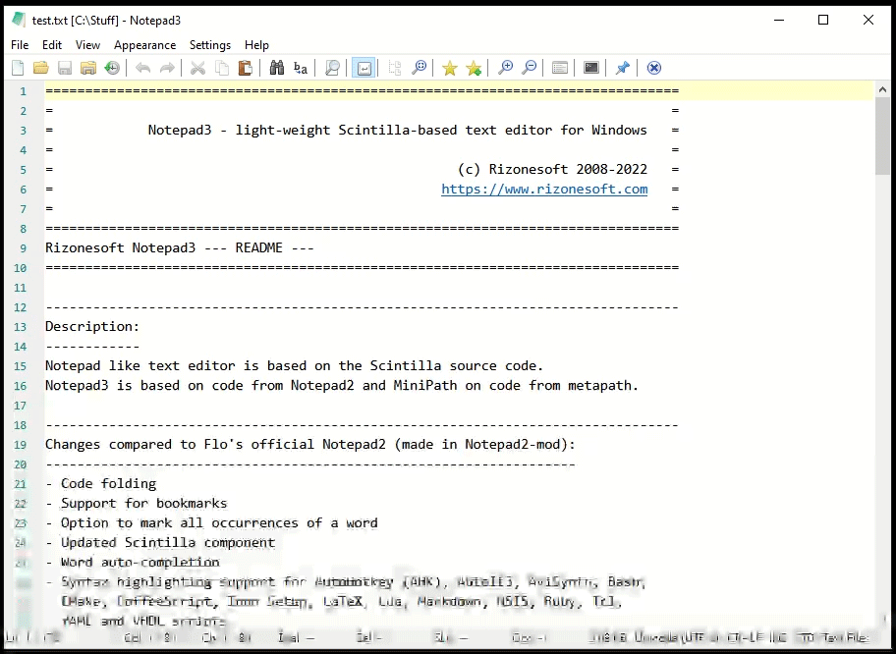The height and width of the screenshot is (654, 896).
Task: Open the Find dialog via binoculars icon
Action: (x=276, y=67)
